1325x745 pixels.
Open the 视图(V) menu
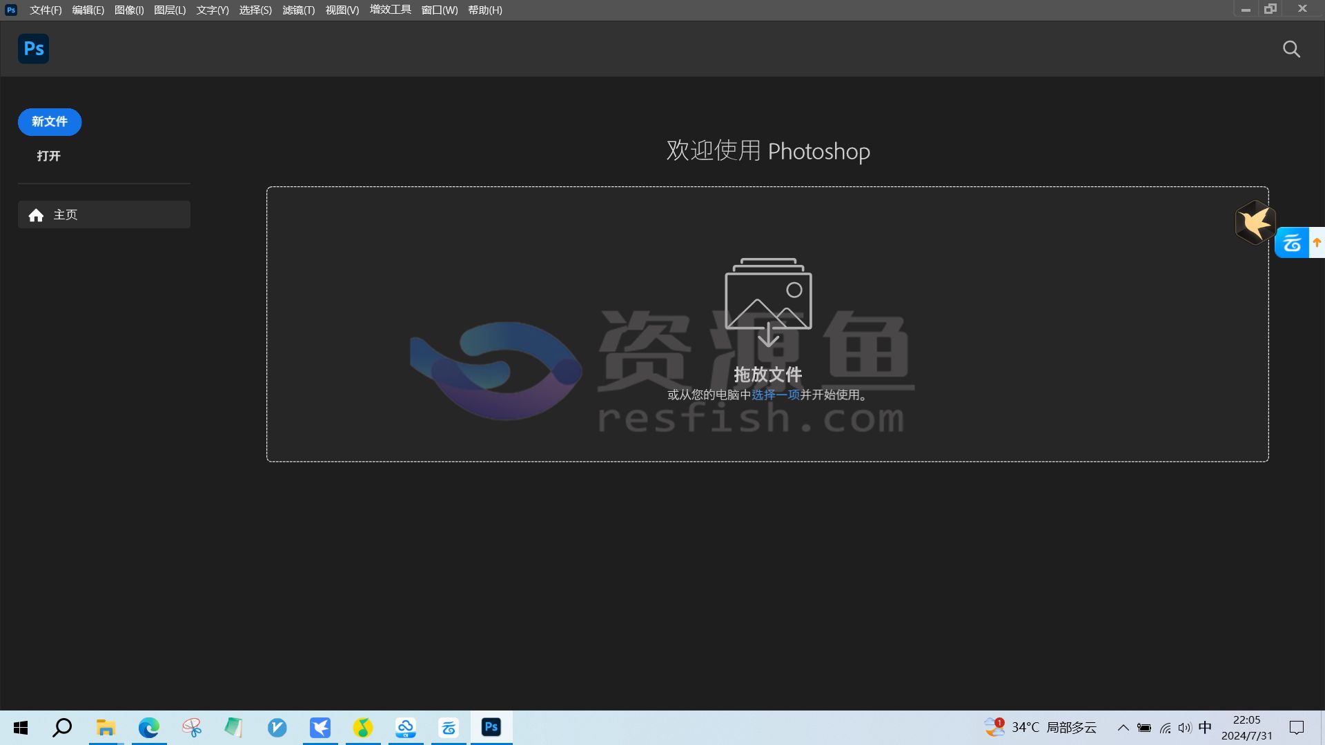pos(342,10)
